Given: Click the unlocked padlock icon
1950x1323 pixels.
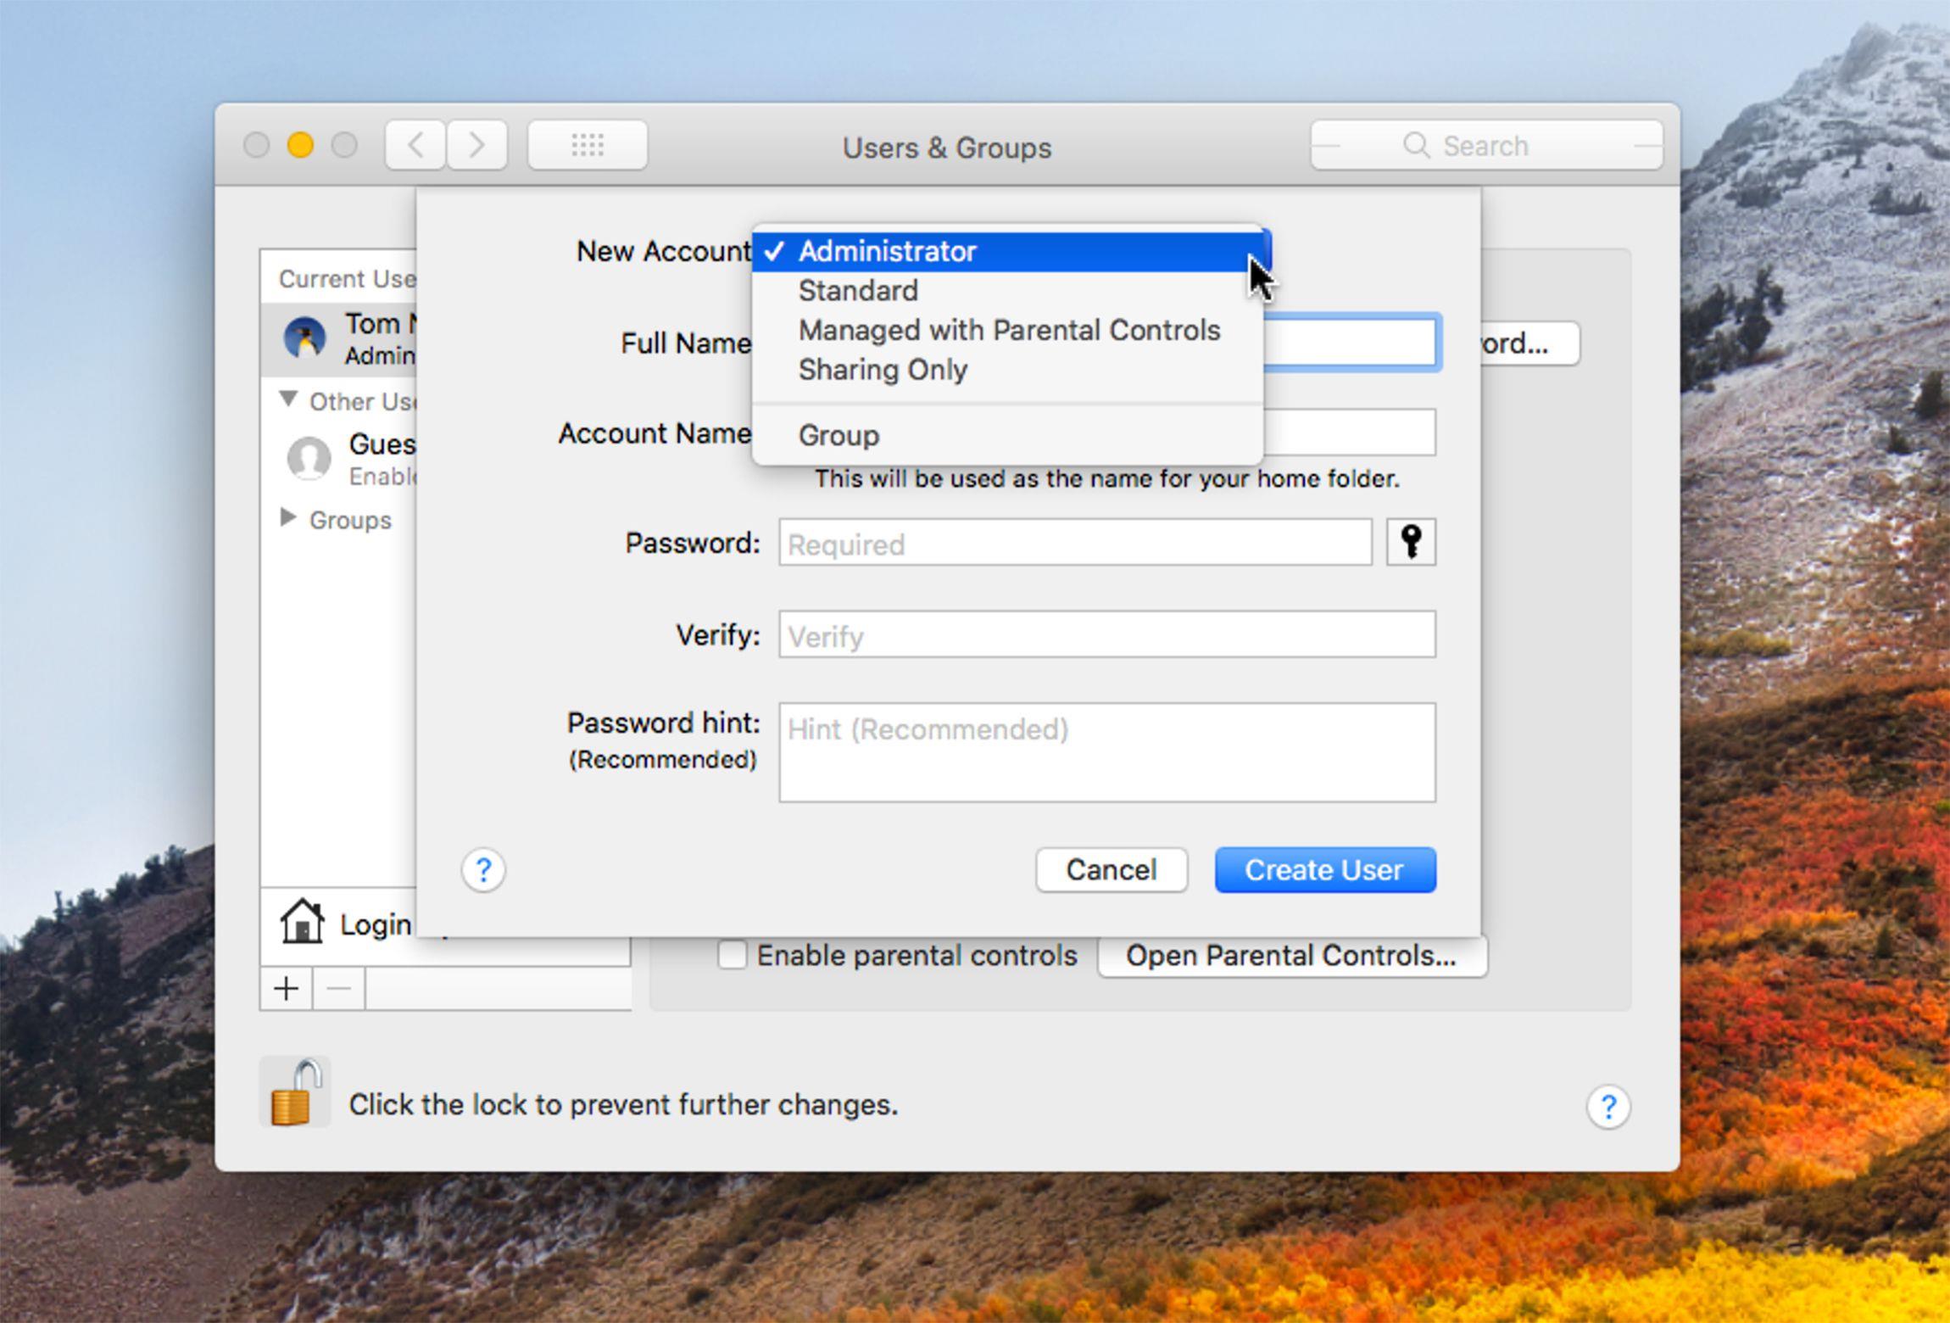Looking at the screenshot, I should point(295,1092).
